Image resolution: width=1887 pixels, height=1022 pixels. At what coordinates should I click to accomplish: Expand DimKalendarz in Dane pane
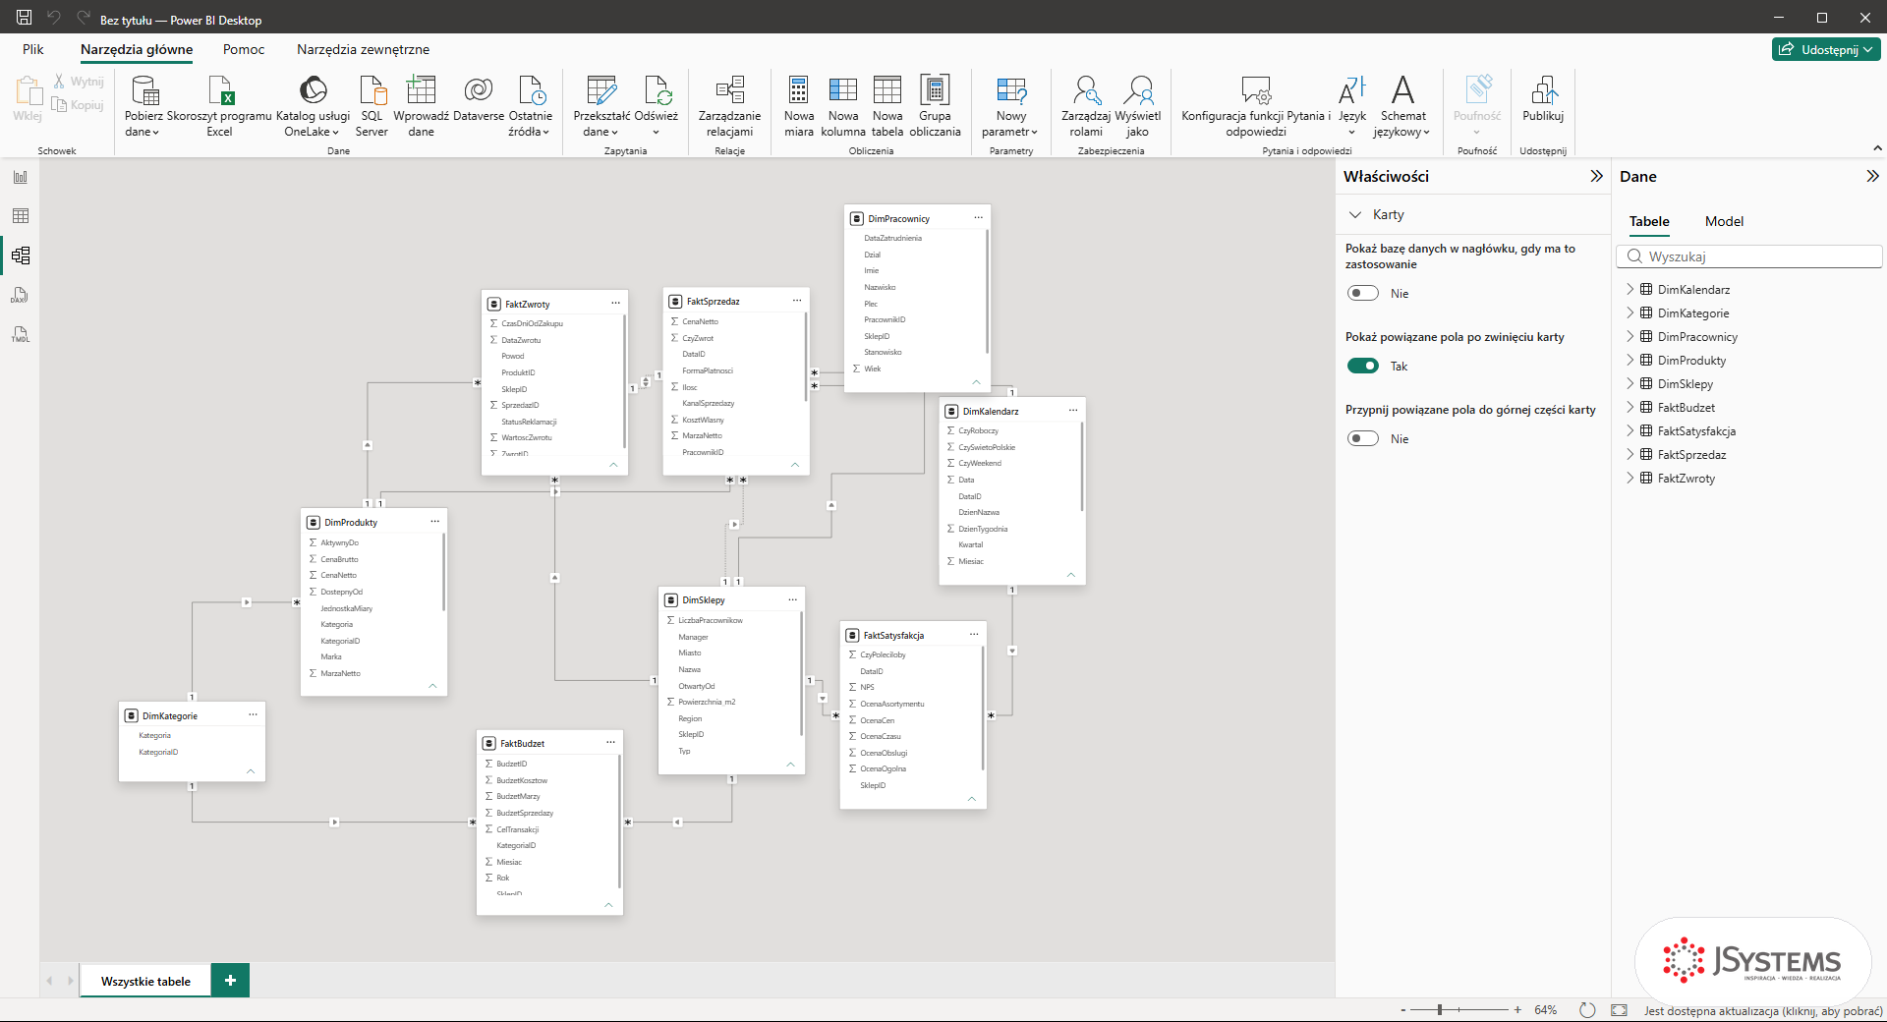click(1630, 289)
